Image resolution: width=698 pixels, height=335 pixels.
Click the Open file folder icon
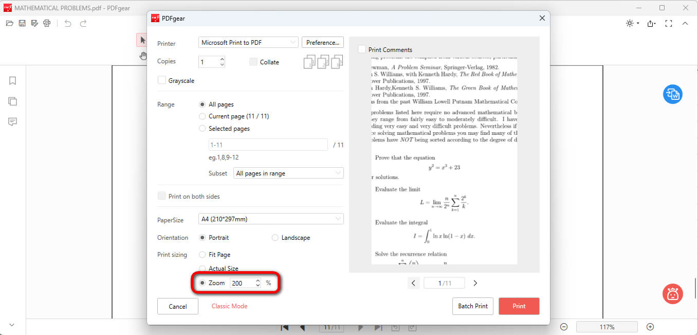(9, 23)
